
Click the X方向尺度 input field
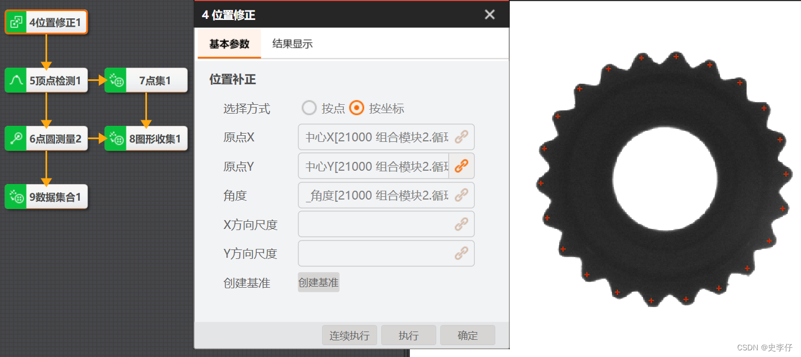click(x=386, y=224)
